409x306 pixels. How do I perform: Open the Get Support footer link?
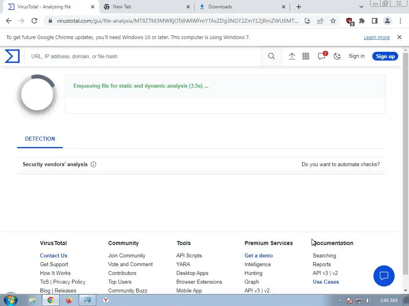(54, 265)
